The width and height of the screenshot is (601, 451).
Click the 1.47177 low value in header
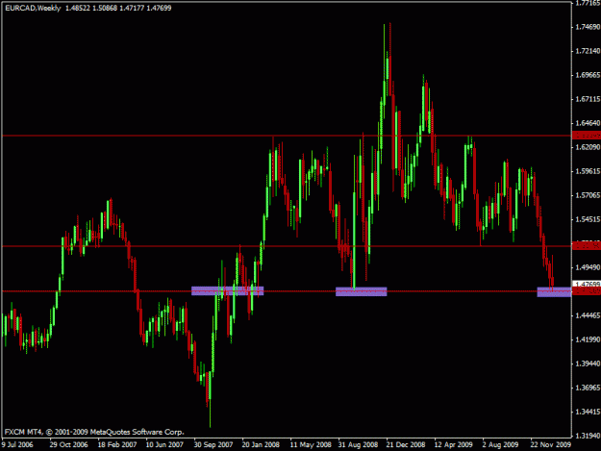132,8
